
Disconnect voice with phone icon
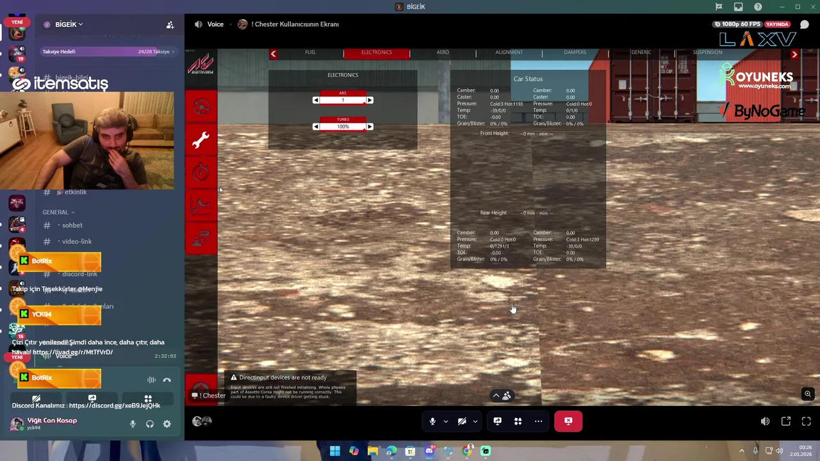tap(167, 380)
